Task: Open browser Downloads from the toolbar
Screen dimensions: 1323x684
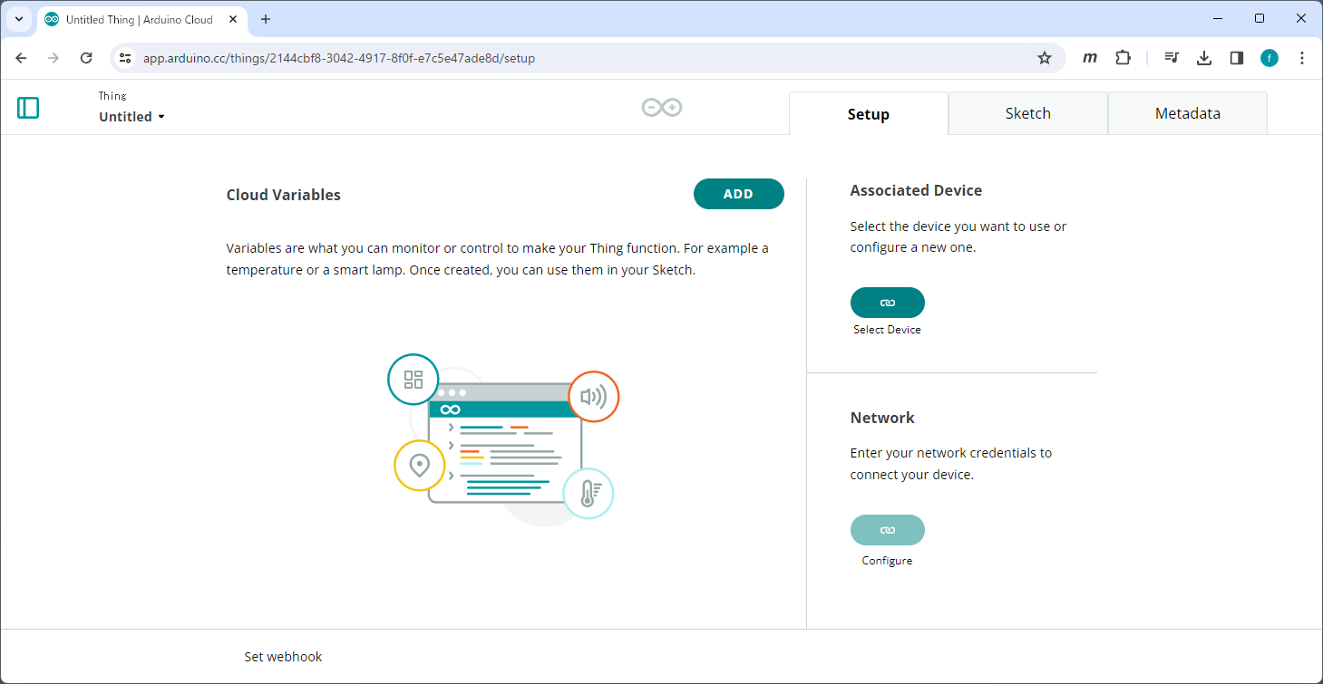Action: (1204, 57)
